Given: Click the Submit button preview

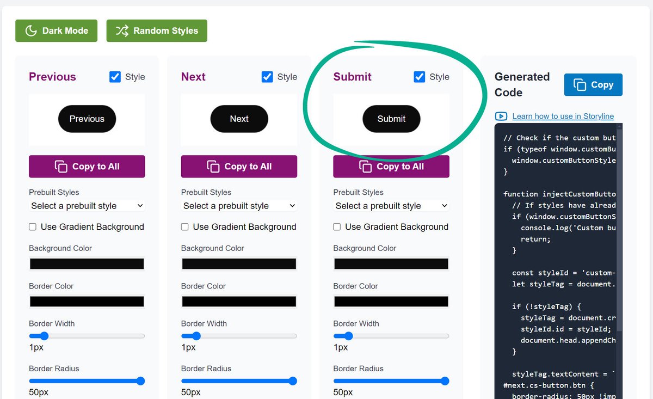Looking at the screenshot, I should [x=391, y=119].
